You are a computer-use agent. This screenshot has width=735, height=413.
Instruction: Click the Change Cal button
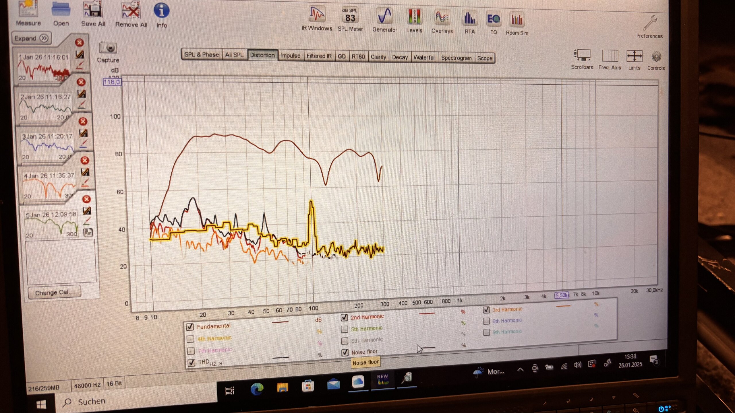tap(54, 293)
